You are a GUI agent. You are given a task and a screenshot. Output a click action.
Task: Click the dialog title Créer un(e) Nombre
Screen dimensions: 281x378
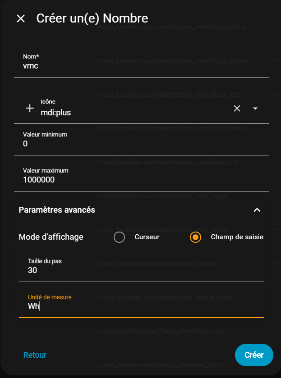tap(92, 18)
